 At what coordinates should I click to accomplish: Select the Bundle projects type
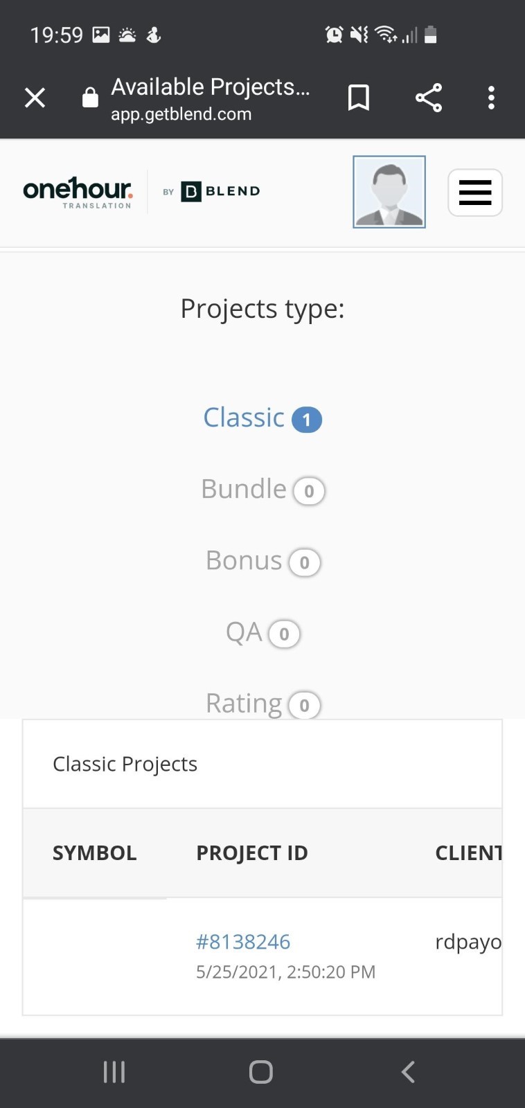pos(262,490)
